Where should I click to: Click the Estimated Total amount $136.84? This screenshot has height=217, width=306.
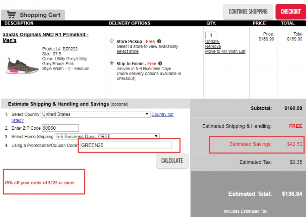click(x=292, y=194)
